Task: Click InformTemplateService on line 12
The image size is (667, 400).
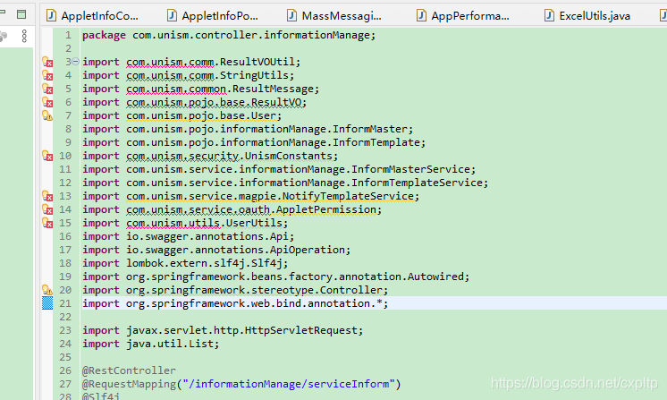Action: click(x=418, y=183)
